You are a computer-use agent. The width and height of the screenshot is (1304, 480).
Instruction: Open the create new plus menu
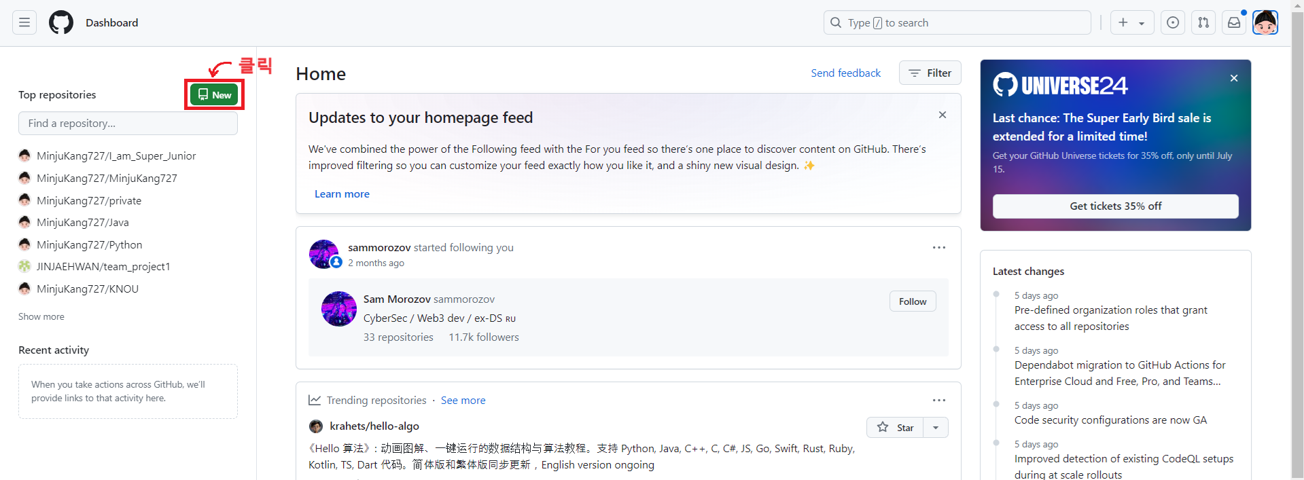click(1132, 22)
